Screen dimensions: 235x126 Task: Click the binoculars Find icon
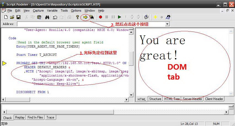point(47,17)
